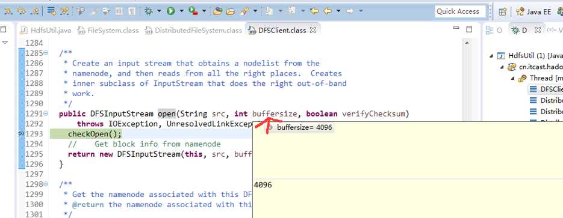The width and height of the screenshot is (563, 218).
Task: Collapse the Thread node
Action: point(513,78)
